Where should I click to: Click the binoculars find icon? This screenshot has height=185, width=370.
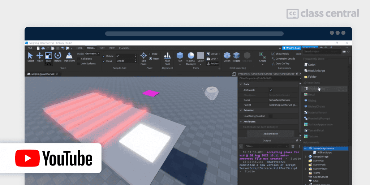click(43, 48)
